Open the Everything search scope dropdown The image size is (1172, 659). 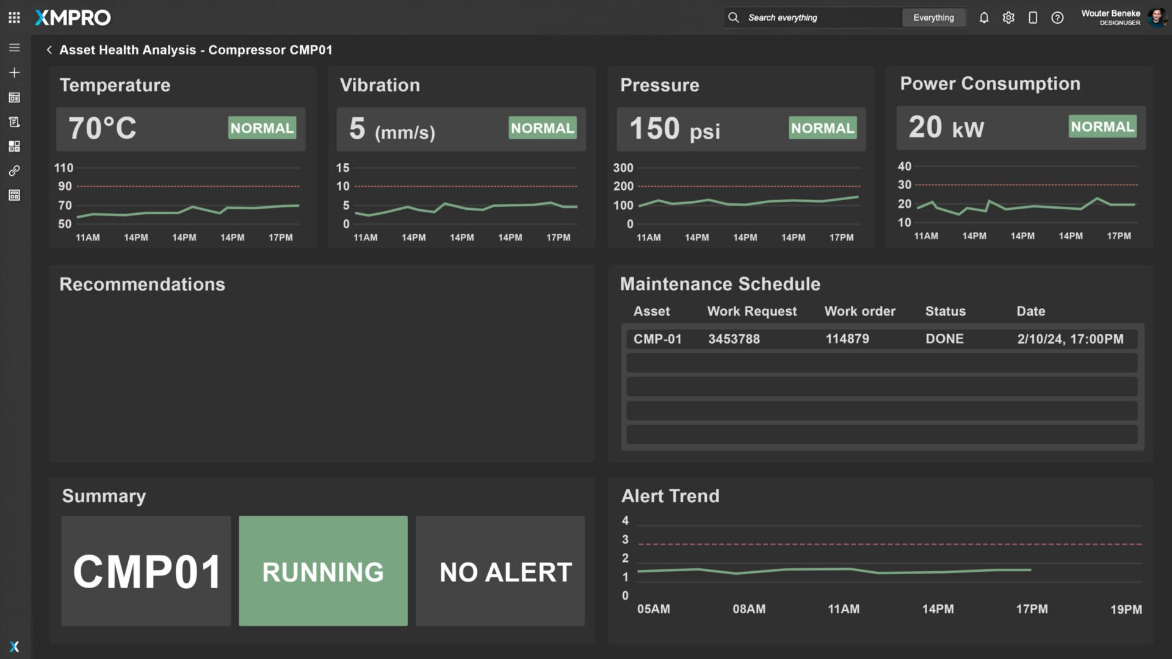tap(933, 18)
